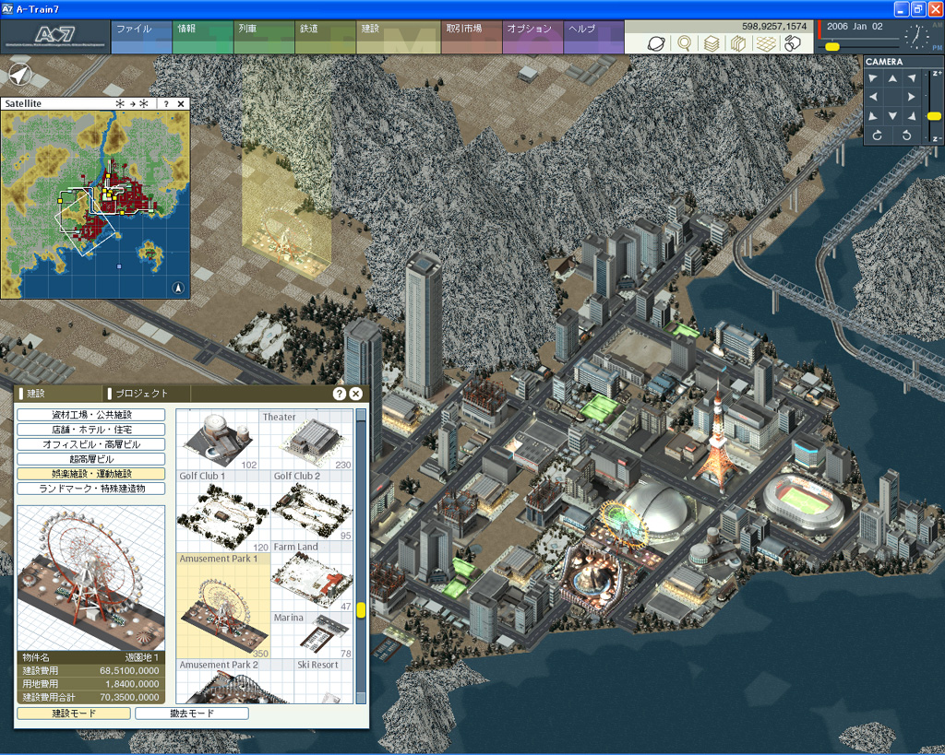Toggle the grid overlay icon
The height and width of the screenshot is (755, 945).
coord(765,43)
